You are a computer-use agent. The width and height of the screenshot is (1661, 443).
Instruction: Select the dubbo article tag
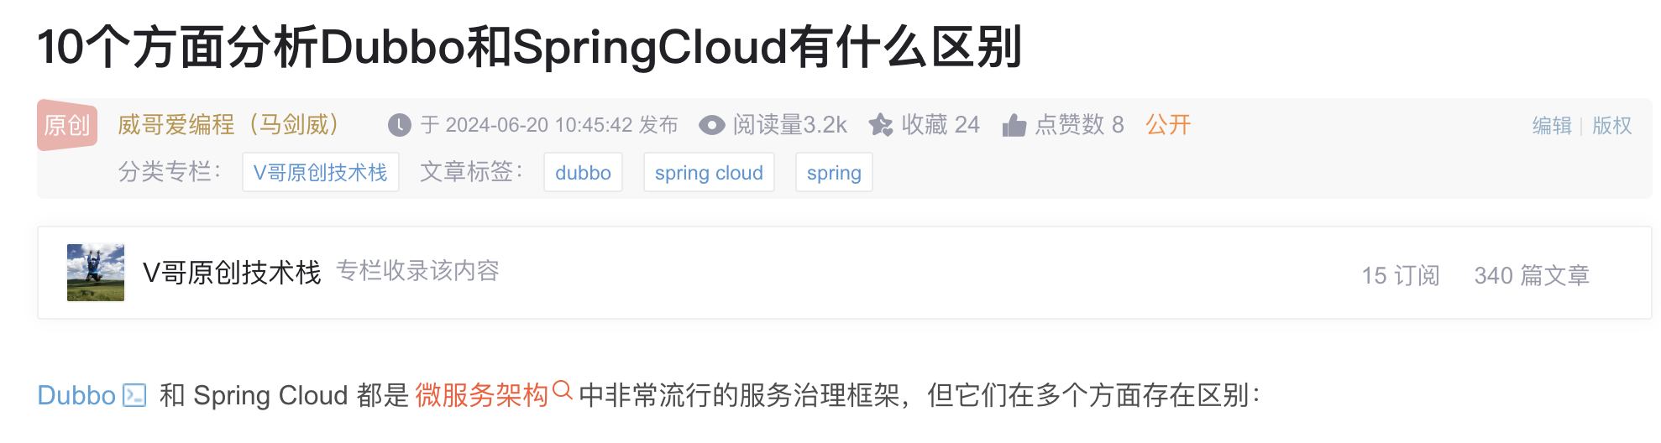(x=583, y=172)
